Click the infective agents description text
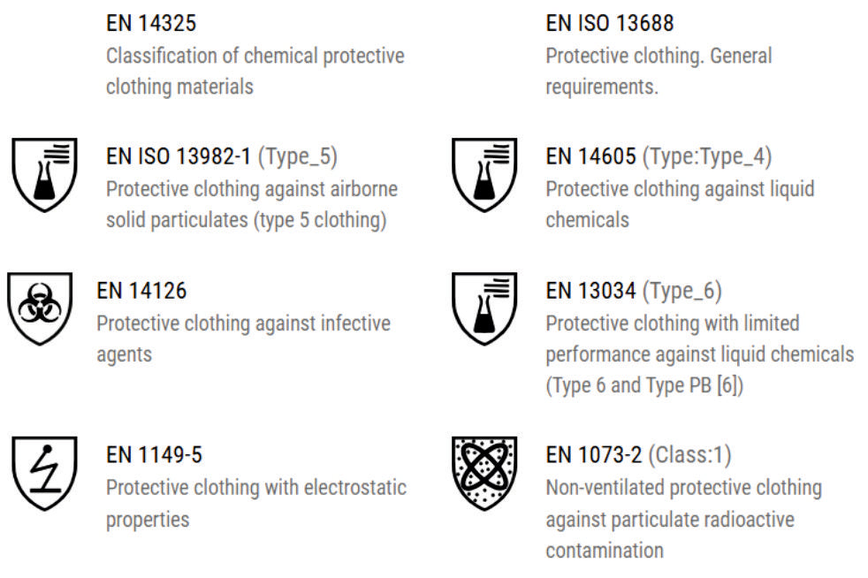The image size is (868, 578). pos(242,338)
